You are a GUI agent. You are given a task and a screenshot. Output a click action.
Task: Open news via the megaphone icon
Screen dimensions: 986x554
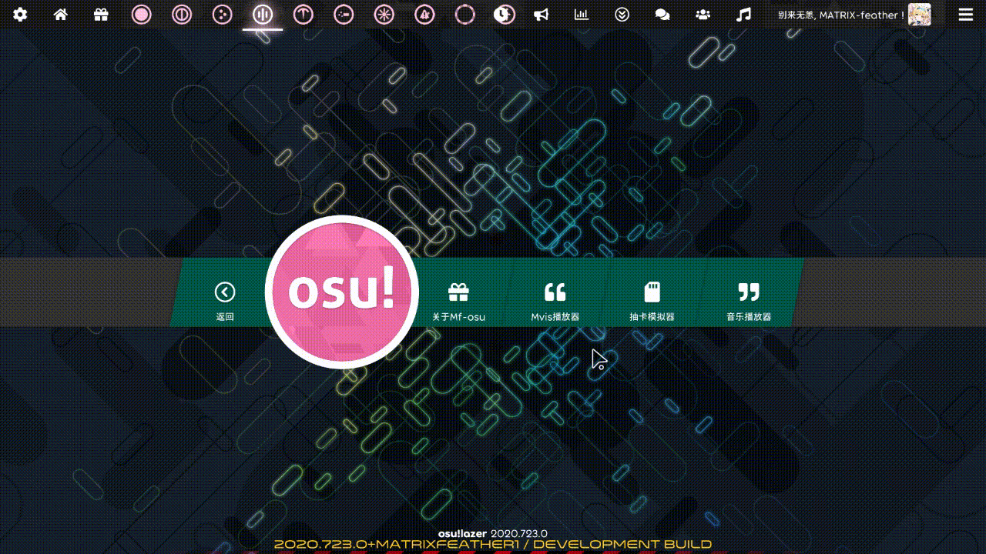(x=542, y=15)
